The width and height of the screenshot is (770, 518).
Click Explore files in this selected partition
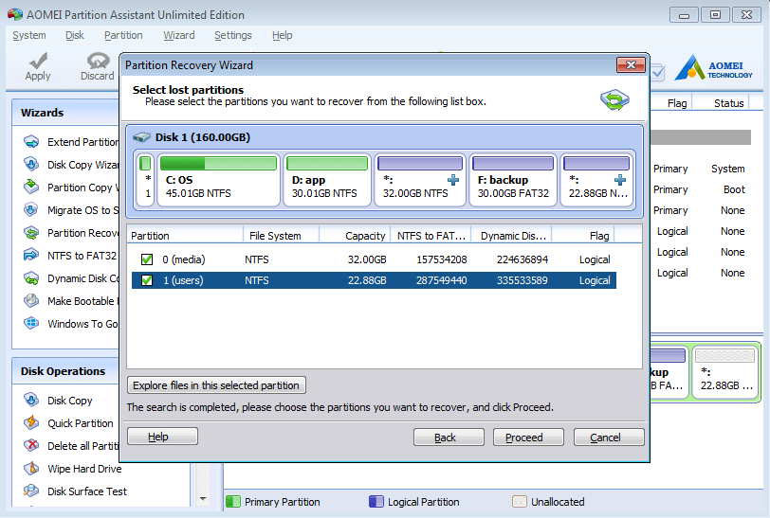pyautogui.click(x=216, y=385)
